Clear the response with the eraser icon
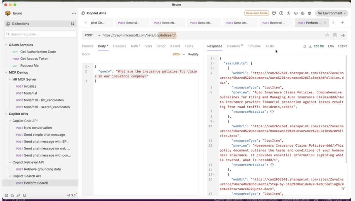The height and width of the screenshot is (201, 355). tap(305, 46)
